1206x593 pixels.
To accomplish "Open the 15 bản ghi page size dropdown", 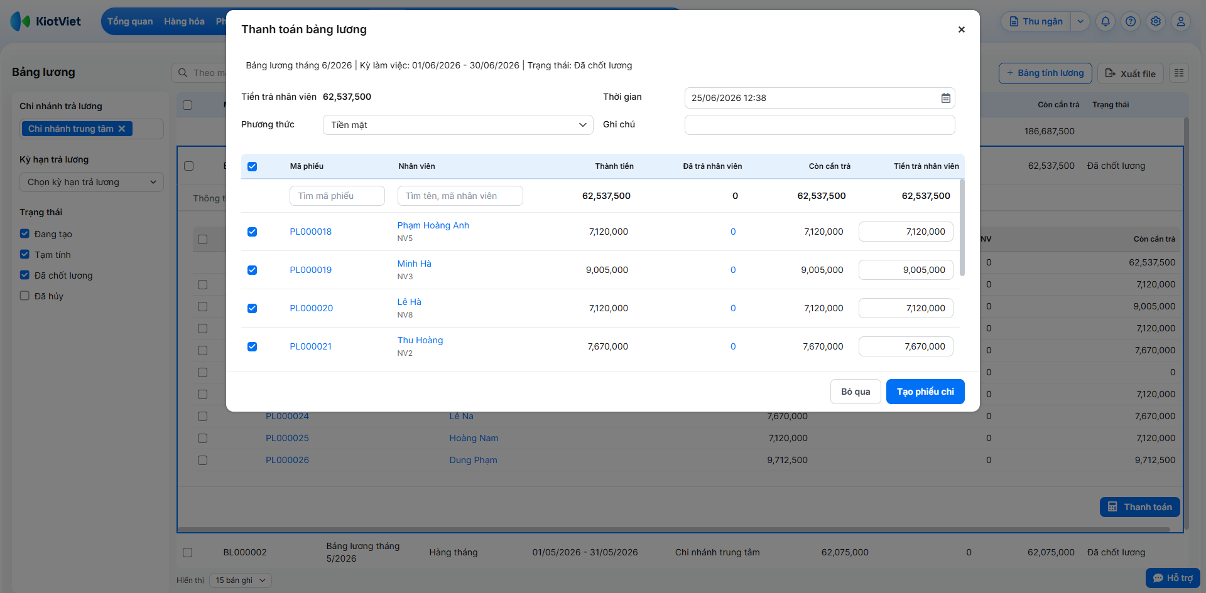I will click(x=241, y=580).
